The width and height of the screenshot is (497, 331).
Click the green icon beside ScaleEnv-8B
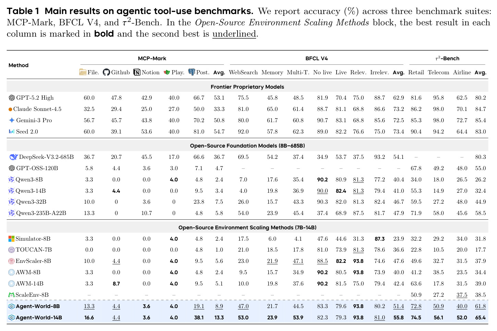click(x=11, y=295)
